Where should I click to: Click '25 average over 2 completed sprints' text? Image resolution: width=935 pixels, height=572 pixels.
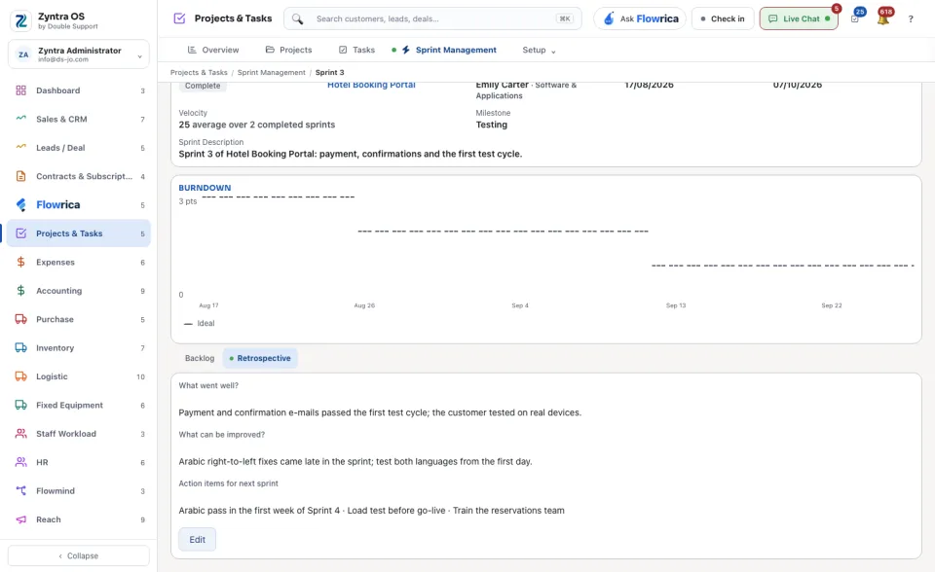point(257,125)
